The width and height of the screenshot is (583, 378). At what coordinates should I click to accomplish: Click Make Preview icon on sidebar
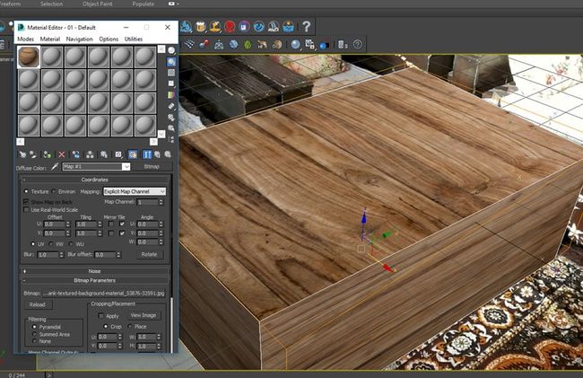coord(171,106)
